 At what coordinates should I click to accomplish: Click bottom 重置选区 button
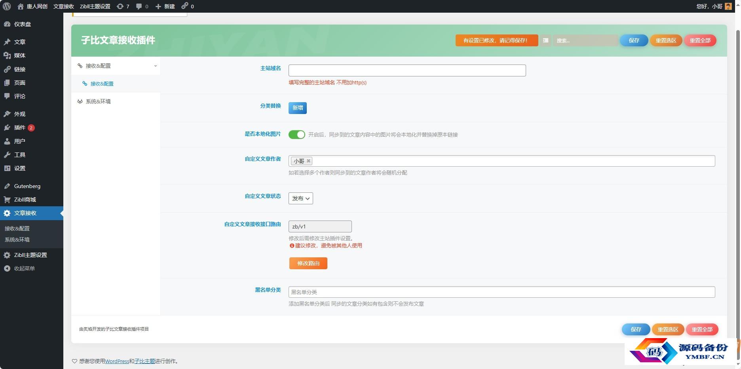pyautogui.click(x=668, y=329)
